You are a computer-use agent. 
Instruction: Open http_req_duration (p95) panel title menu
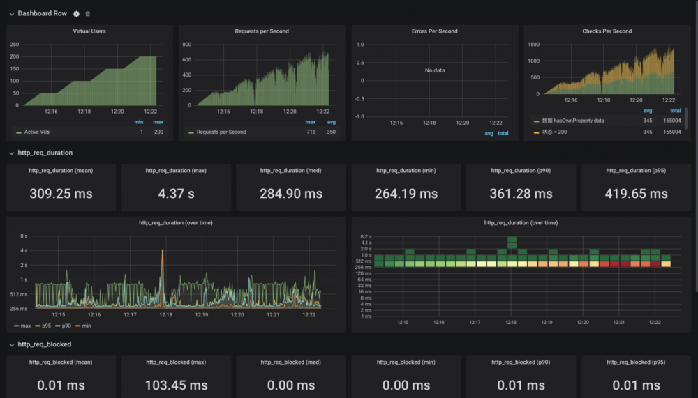636,170
